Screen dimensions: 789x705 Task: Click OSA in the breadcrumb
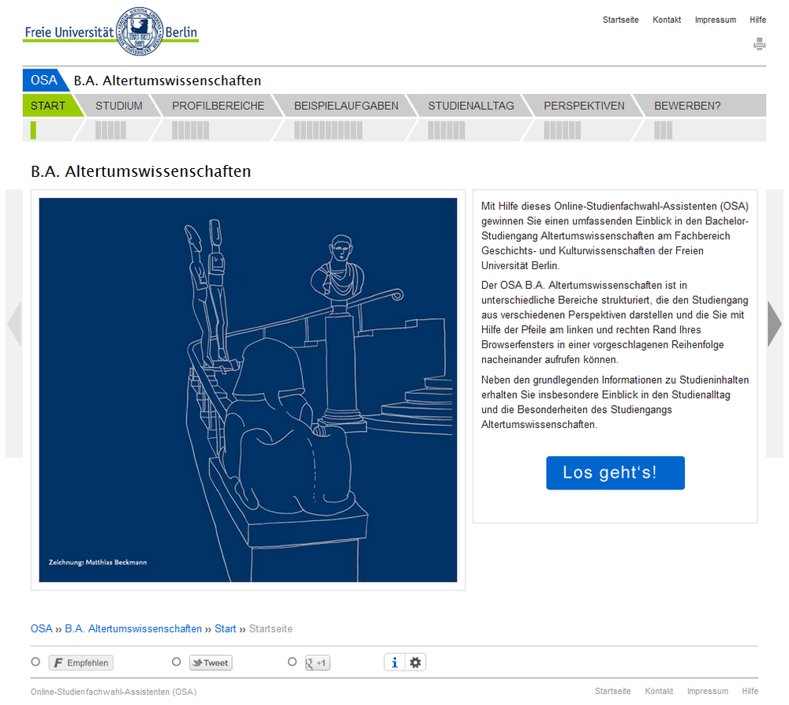tap(41, 628)
